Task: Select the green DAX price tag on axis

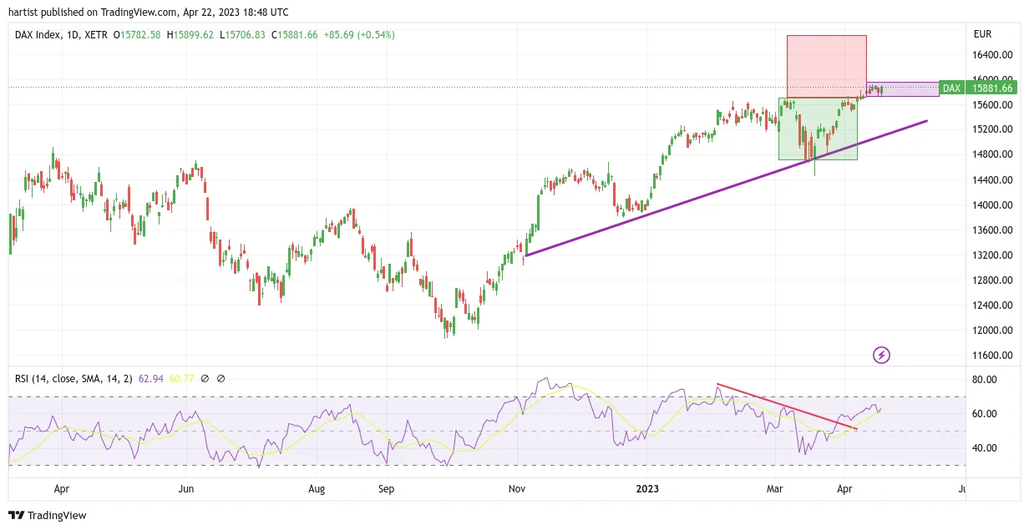Action: pyautogui.click(x=951, y=88)
